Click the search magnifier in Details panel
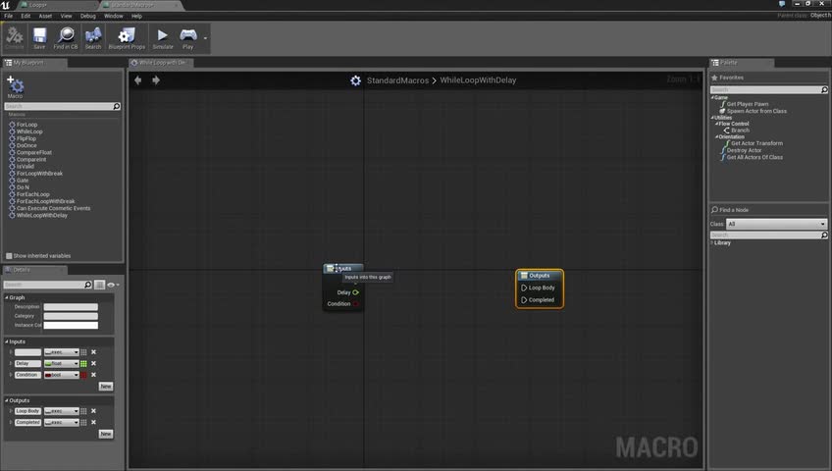 pos(88,285)
